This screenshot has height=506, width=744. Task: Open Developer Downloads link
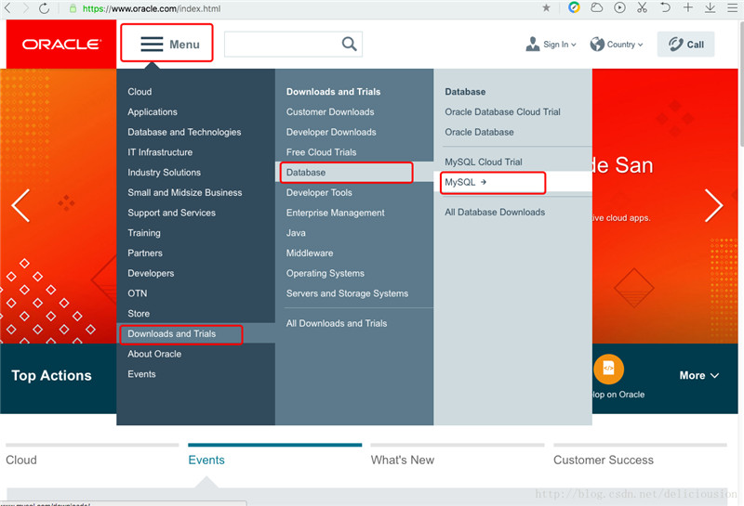click(331, 132)
